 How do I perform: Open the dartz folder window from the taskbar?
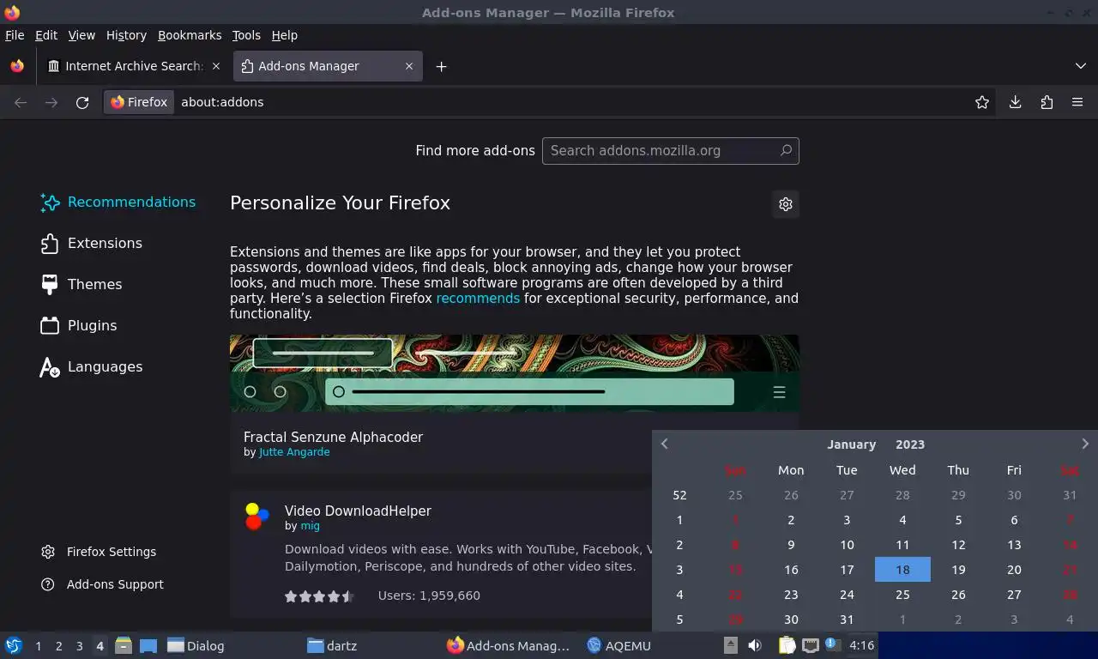coord(332,645)
